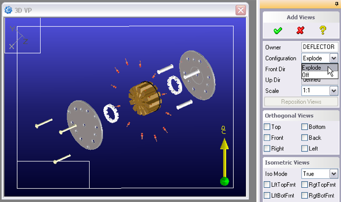Close the 3D VP window

(240, 10)
